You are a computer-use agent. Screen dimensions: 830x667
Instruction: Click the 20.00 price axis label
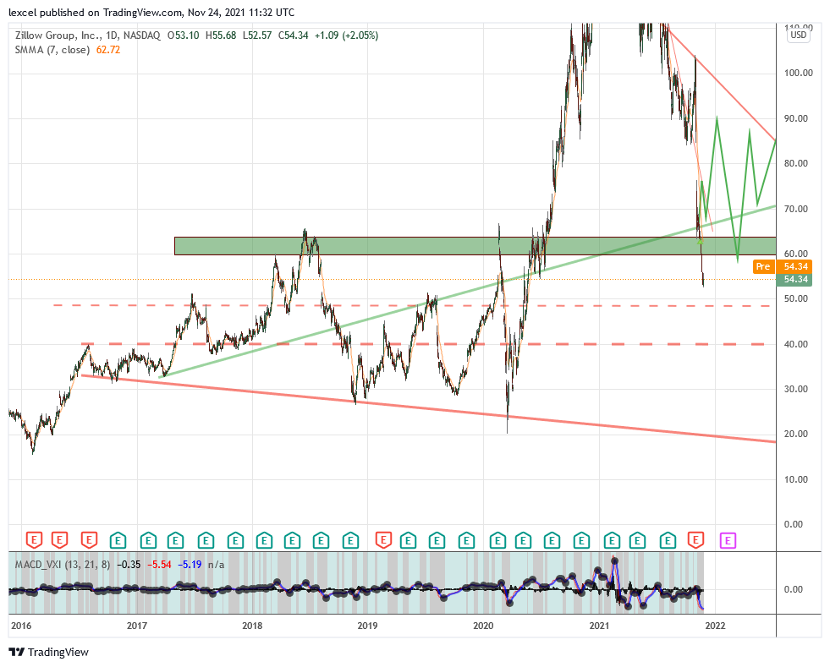[x=796, y=434]
